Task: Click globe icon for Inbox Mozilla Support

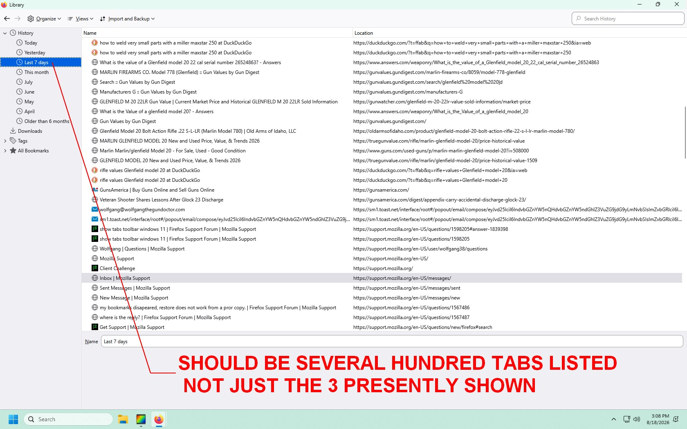Action: [94, 278]
